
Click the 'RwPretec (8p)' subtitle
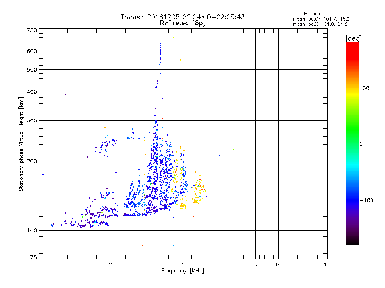(x=182, y=23)
